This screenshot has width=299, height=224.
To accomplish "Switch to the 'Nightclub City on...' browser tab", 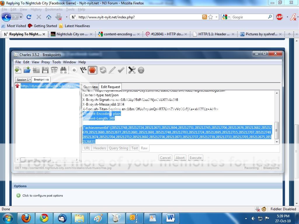I will point(72,34).
